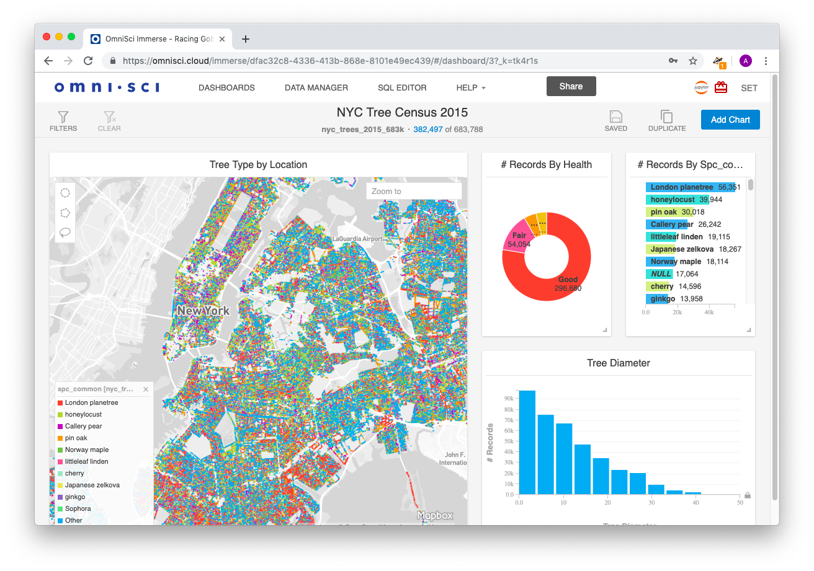Bookmark page with the star icon
Viewport: 814px width, 571px height.
click(x=693, y=61)
